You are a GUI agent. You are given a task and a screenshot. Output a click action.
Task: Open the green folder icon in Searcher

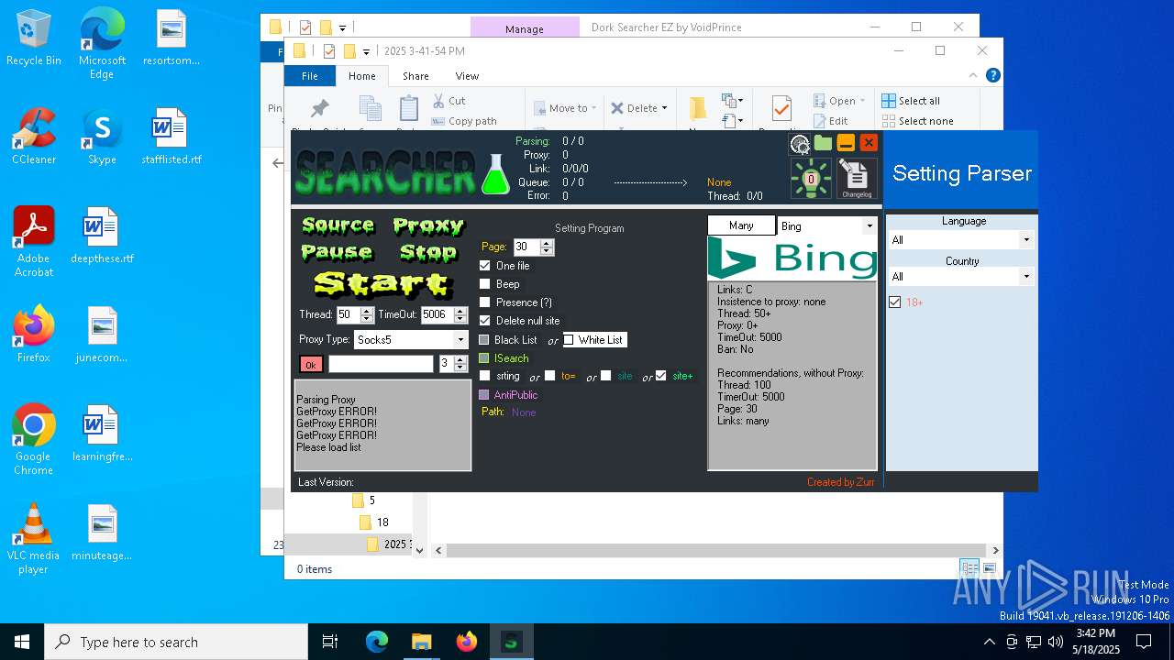coord(823,143)
